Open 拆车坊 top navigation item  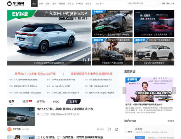click(x=70, y=4)
